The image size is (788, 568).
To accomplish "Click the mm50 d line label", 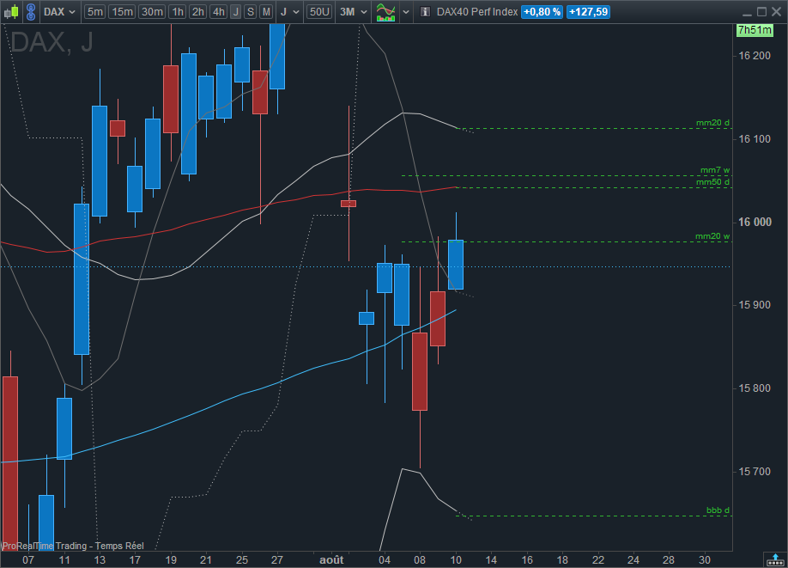I will (712, 182).
